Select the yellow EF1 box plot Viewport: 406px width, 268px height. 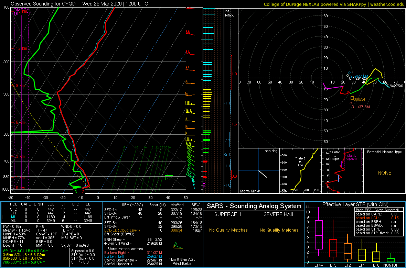(362, 251)
